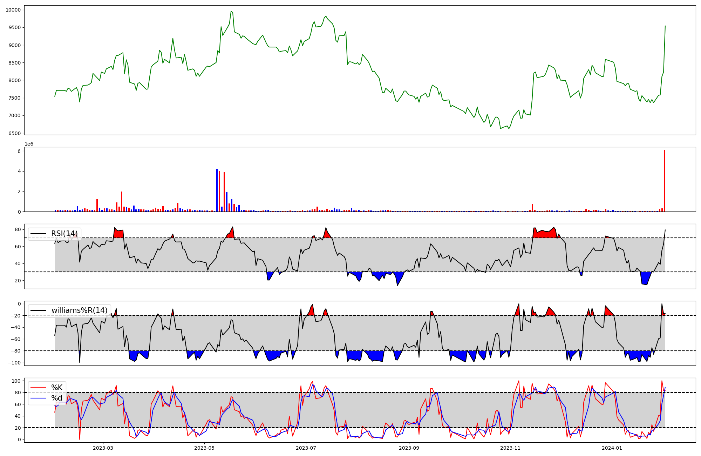The image size is (701, 456).
Task: Click the blue line sample beside %d
Action: click(38, 398)
